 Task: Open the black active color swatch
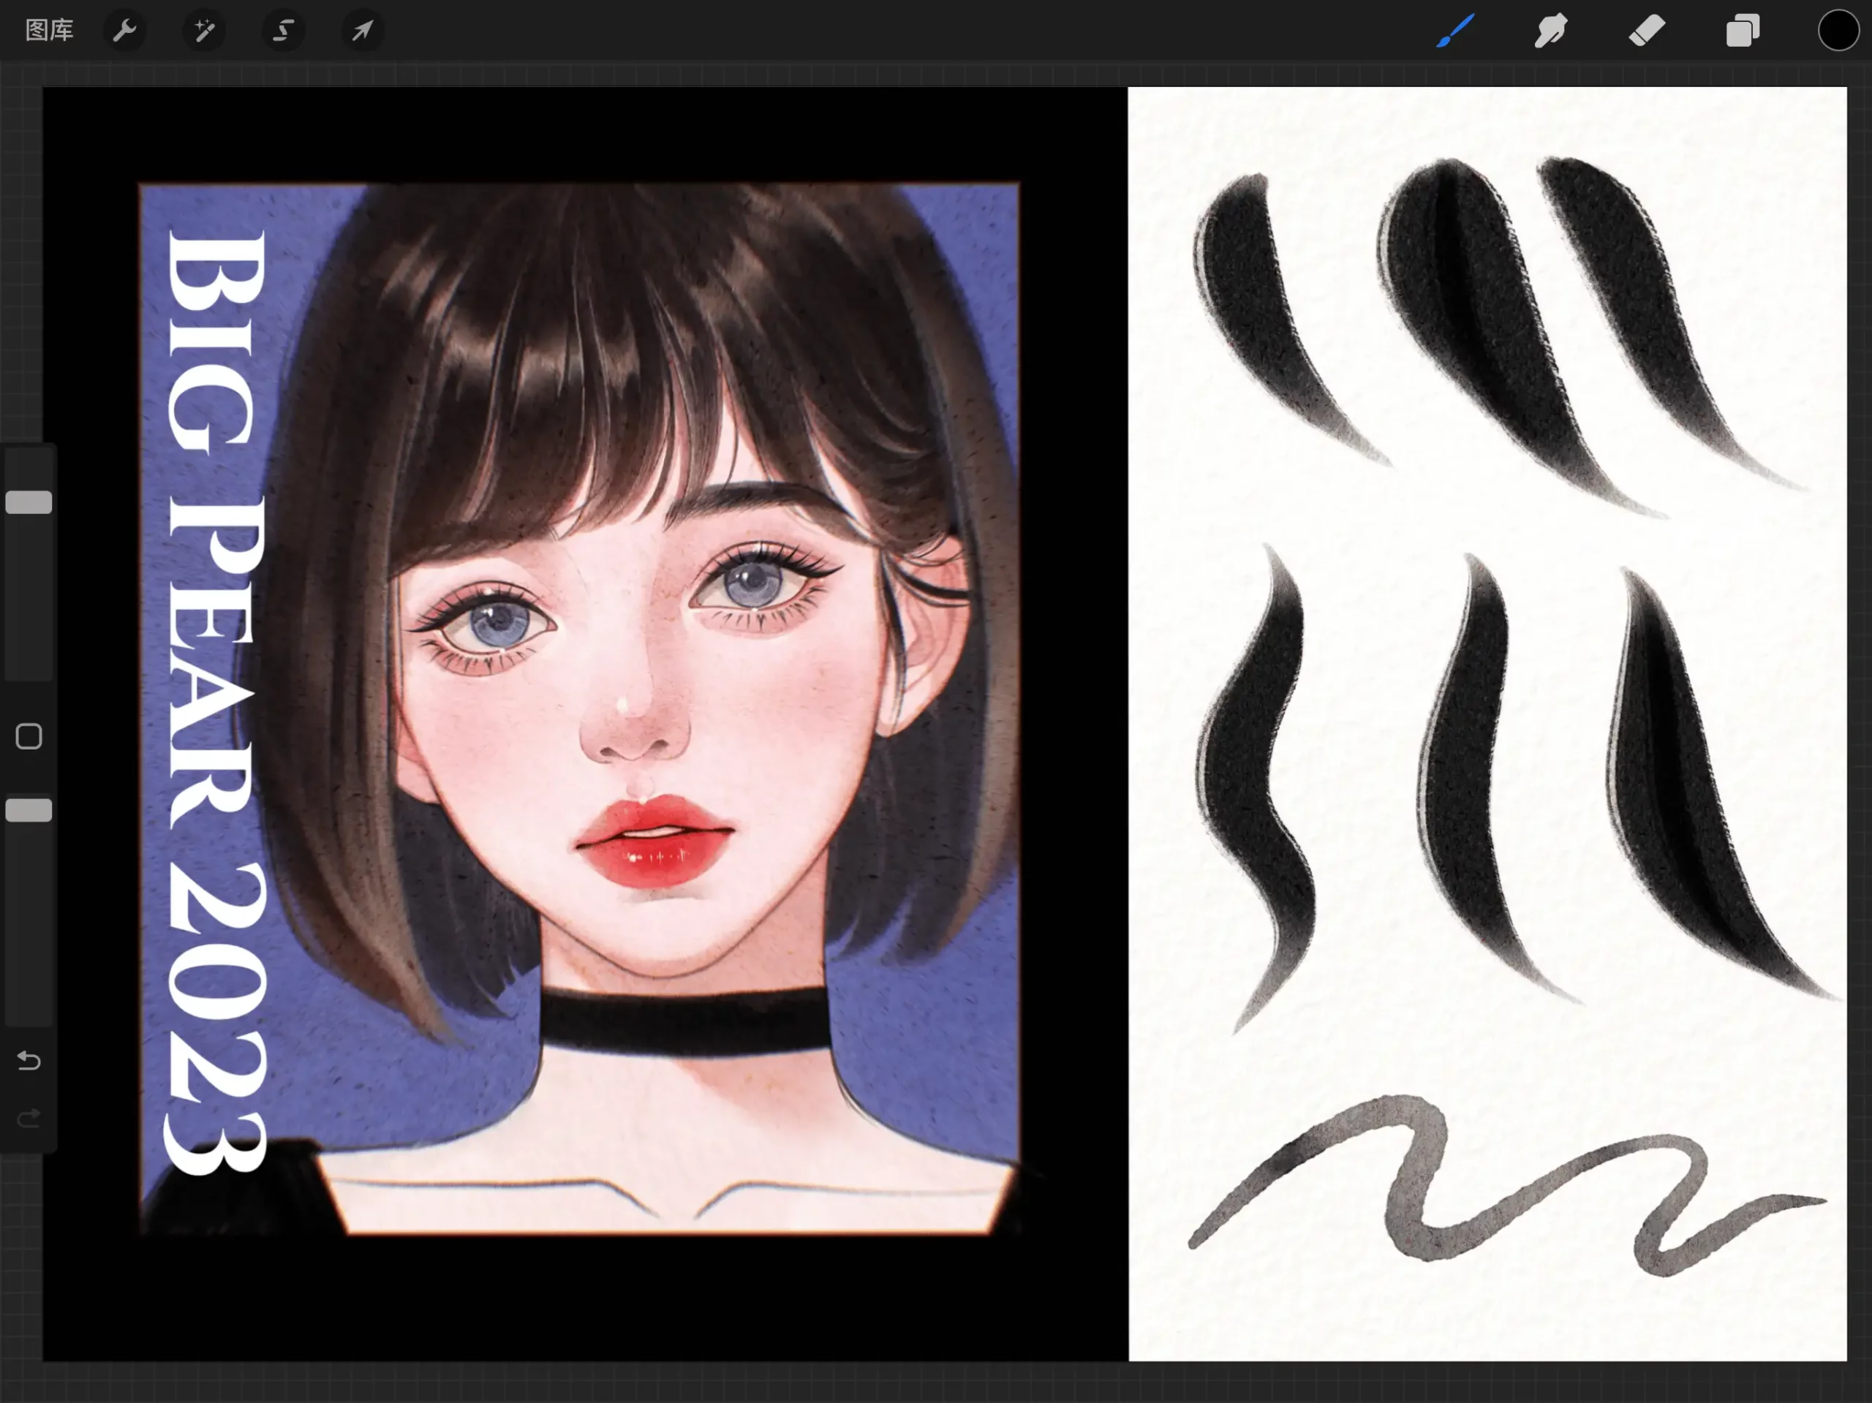(1838, 31)
